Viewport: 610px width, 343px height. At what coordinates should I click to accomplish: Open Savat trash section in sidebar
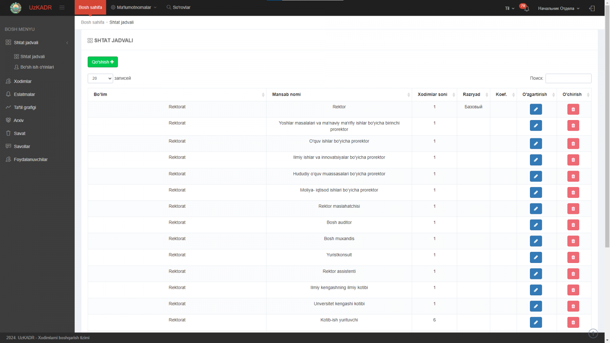[19, 133]
